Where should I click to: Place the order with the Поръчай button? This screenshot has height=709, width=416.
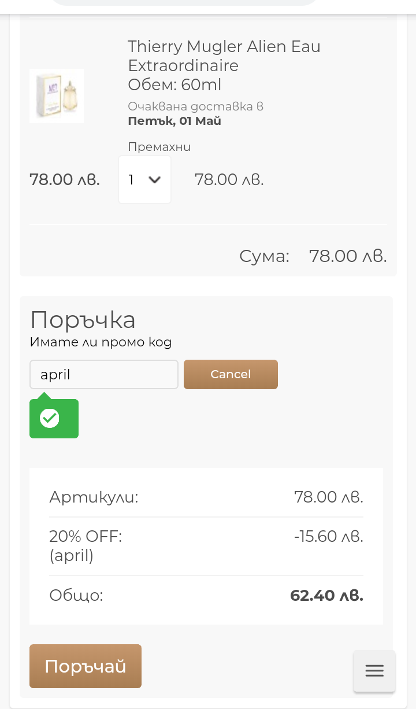(x=86, y=666)
